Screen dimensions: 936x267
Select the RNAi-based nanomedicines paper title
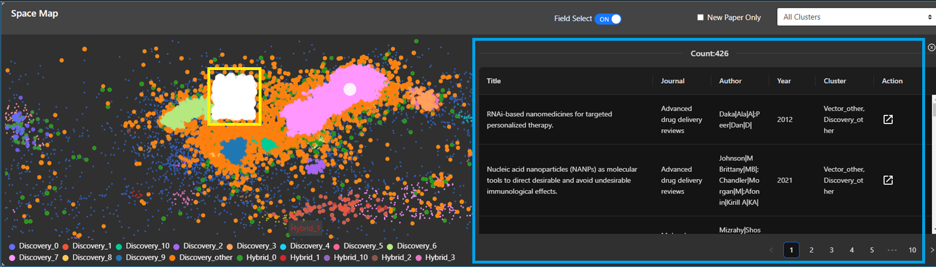pyautogui.click(x=549, y=119)
